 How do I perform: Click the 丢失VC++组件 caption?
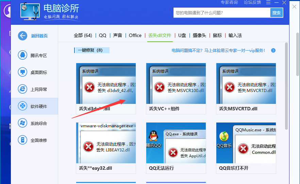164,109
